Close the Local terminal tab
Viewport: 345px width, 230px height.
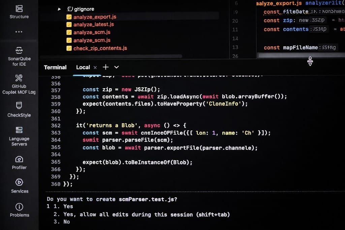pos(95,67)
